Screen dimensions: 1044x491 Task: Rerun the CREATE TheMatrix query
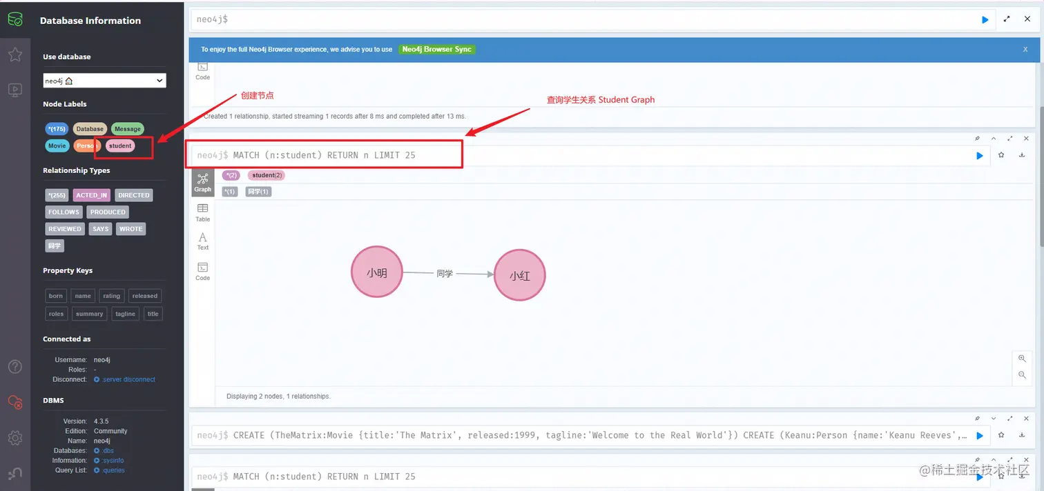tap(979, 436)
